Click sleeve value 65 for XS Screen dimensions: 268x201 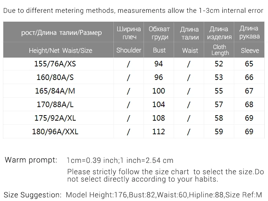[249, 64]
